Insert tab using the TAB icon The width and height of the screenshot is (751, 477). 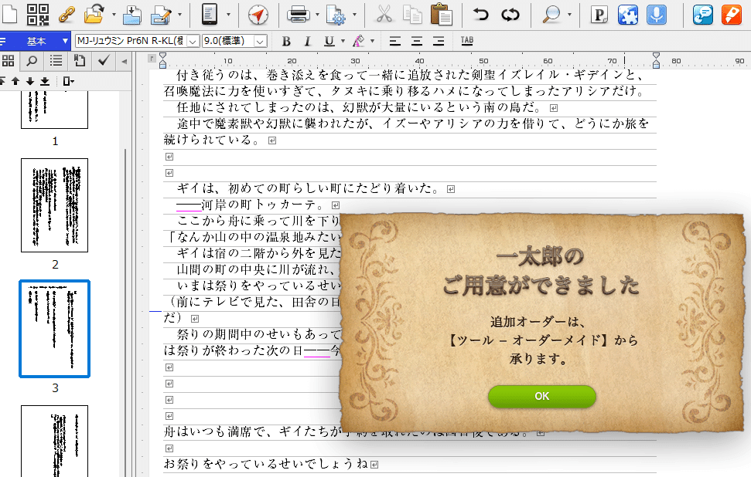click(467, 41)
